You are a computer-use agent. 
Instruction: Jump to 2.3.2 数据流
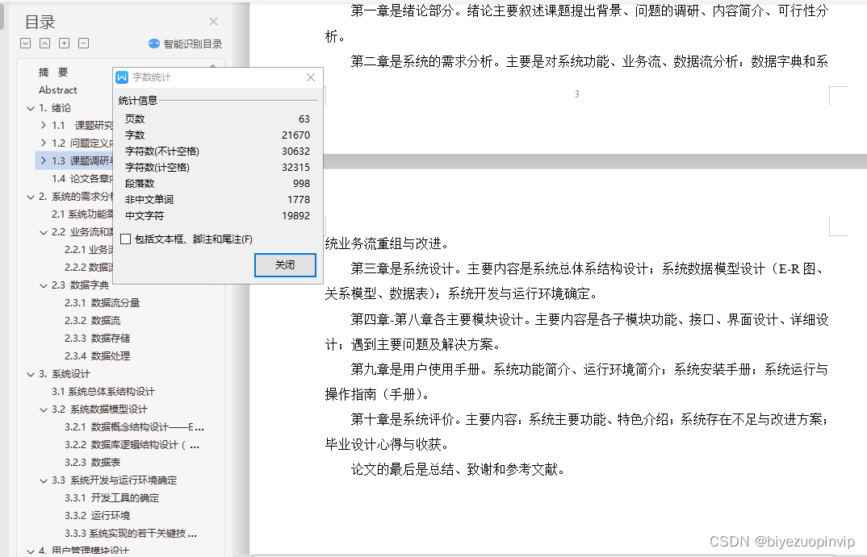click(92, 320)
